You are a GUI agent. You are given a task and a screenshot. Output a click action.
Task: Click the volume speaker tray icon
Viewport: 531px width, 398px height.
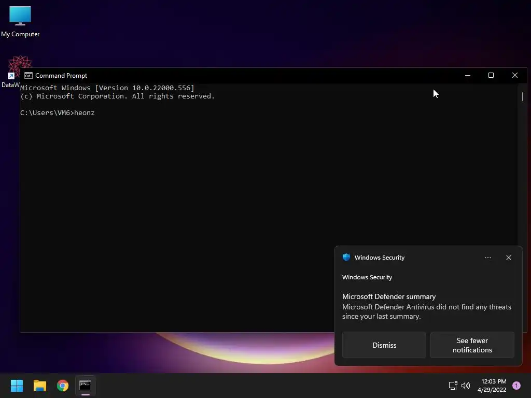pos(466,386)
